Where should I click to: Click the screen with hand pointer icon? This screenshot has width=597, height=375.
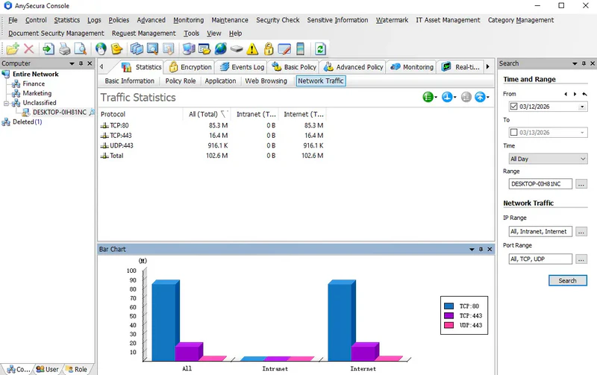pyautogui.click(x=169, y=49)
